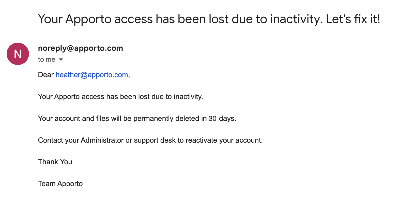Click the email subject heading

tap(209, 19)
